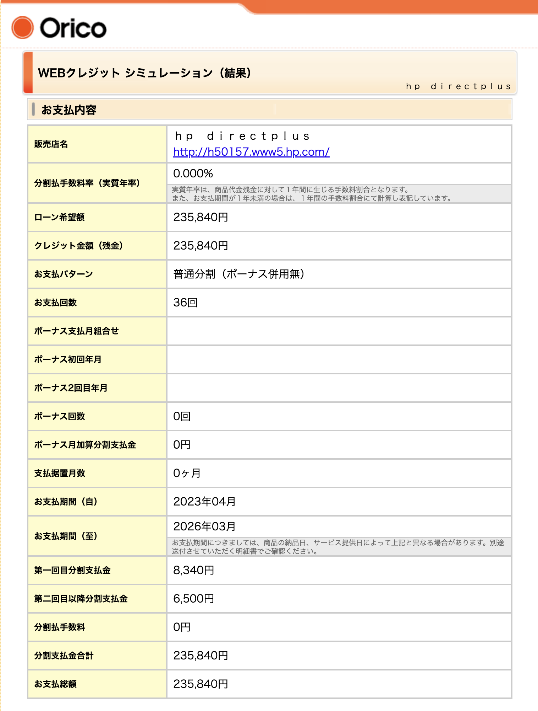Click the hp directplus header text at right
The image size is (538, 711).
coord(458,86)
